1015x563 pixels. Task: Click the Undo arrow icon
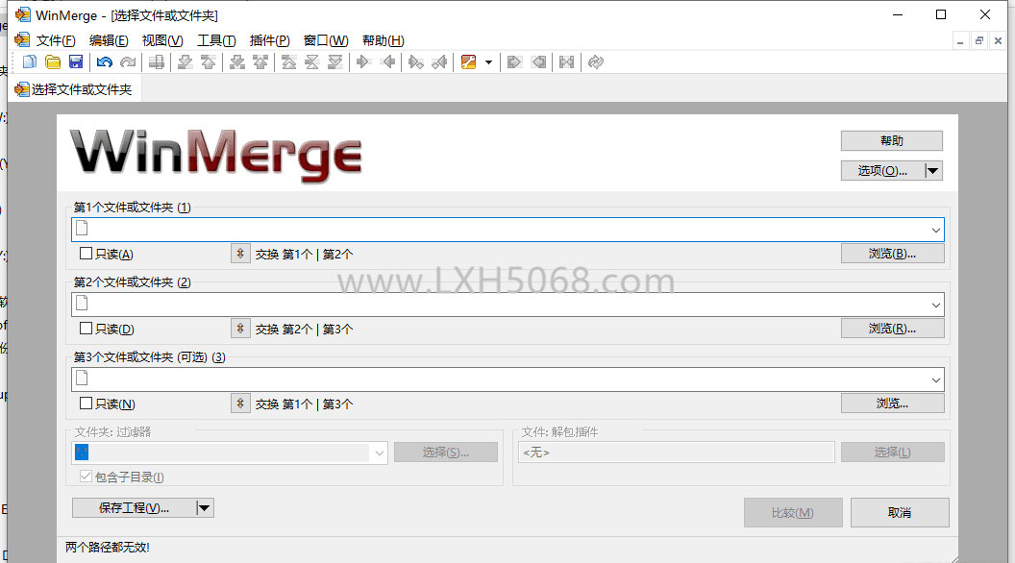[x=105, y=62]
